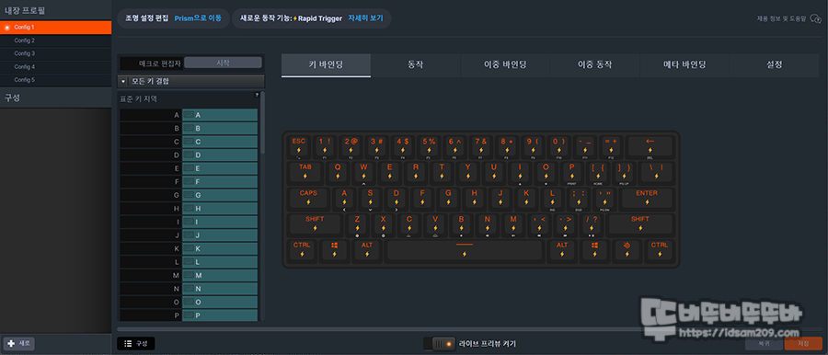Select the 1 ! number key

point(325,146)
